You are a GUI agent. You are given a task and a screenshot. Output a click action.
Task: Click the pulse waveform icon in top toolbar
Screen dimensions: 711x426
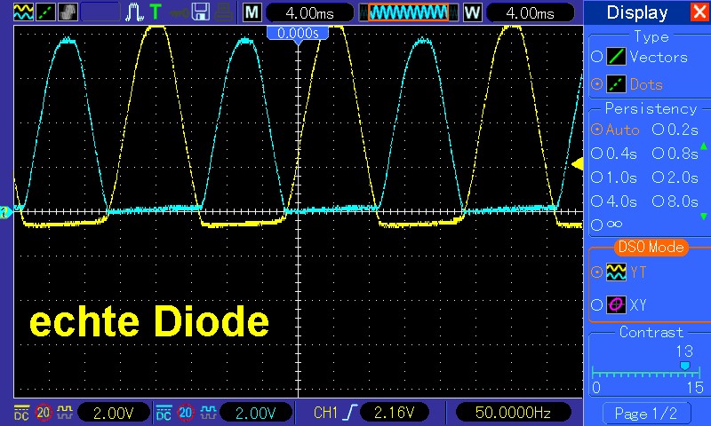point(133,12)
